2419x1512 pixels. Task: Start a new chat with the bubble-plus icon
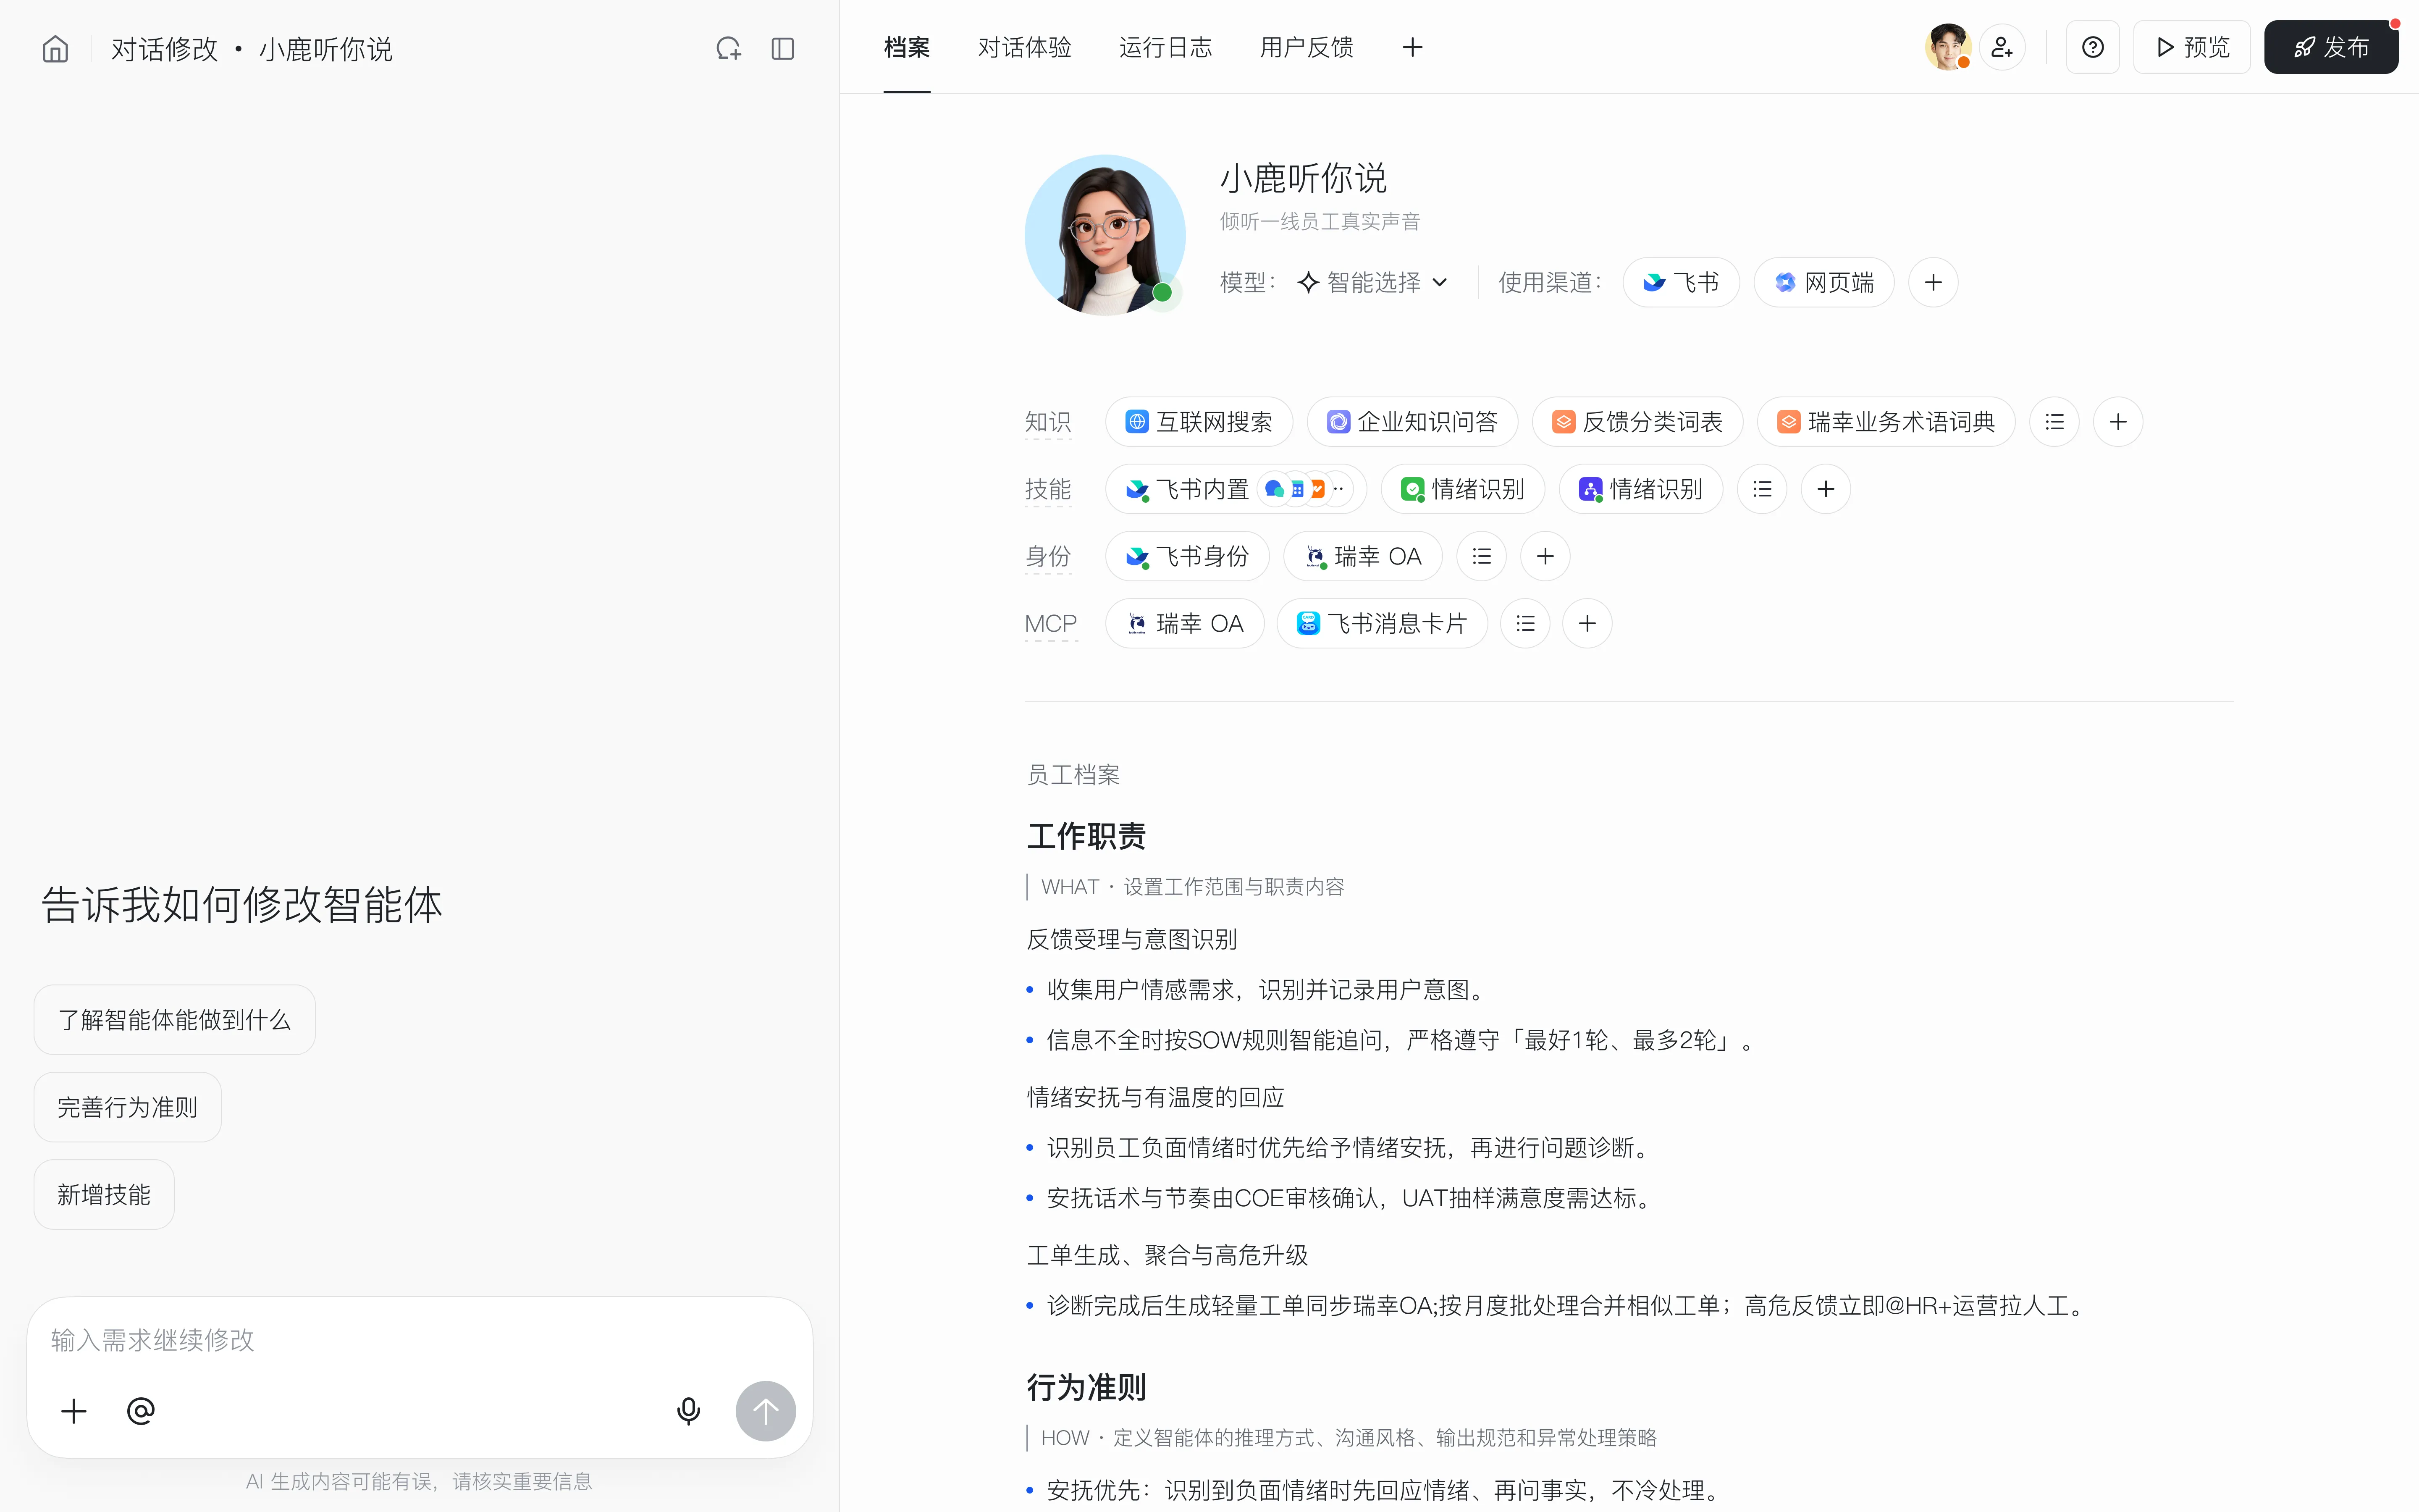(x=729, y=48)
